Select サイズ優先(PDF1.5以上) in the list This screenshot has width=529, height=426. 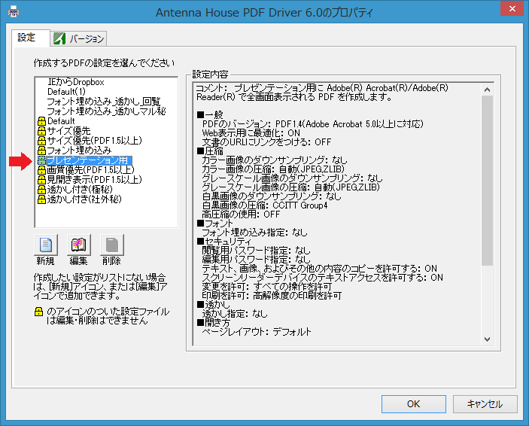pyautogui.click(x=95, y=141)
